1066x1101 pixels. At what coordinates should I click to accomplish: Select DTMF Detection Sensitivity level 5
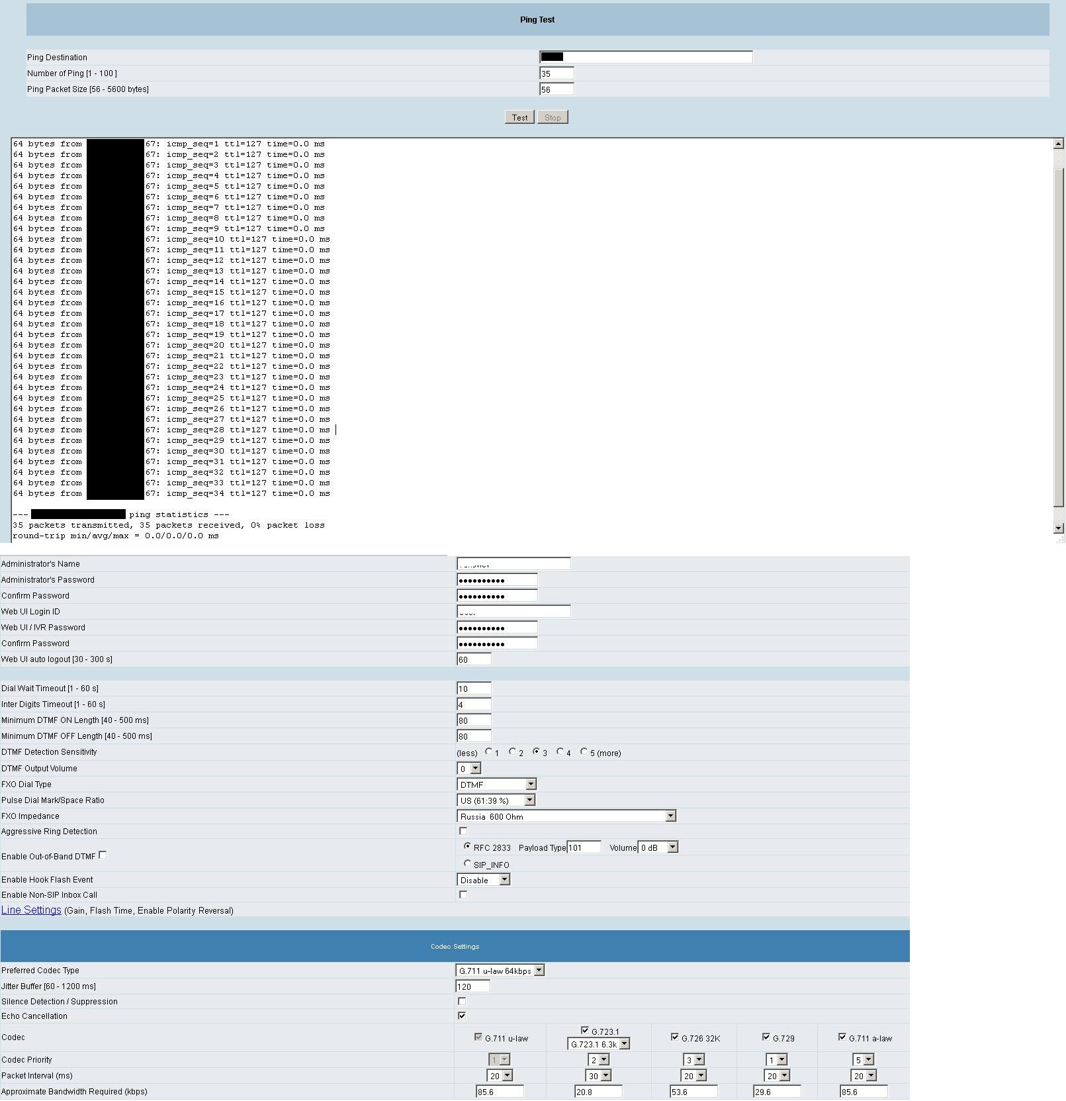tap(584, 751)
